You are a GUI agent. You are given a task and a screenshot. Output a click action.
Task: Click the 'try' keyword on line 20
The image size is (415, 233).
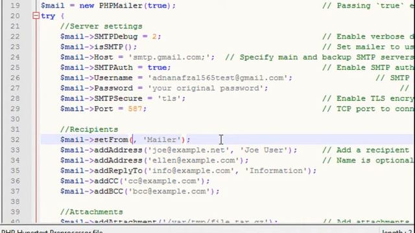[48, 16]
